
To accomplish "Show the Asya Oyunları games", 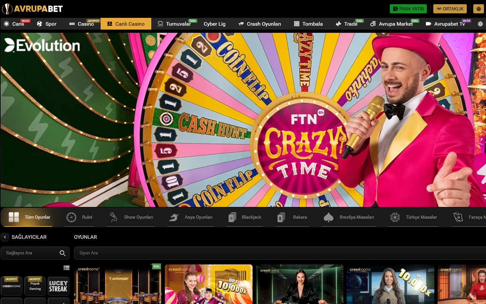I will coord(191,217).
